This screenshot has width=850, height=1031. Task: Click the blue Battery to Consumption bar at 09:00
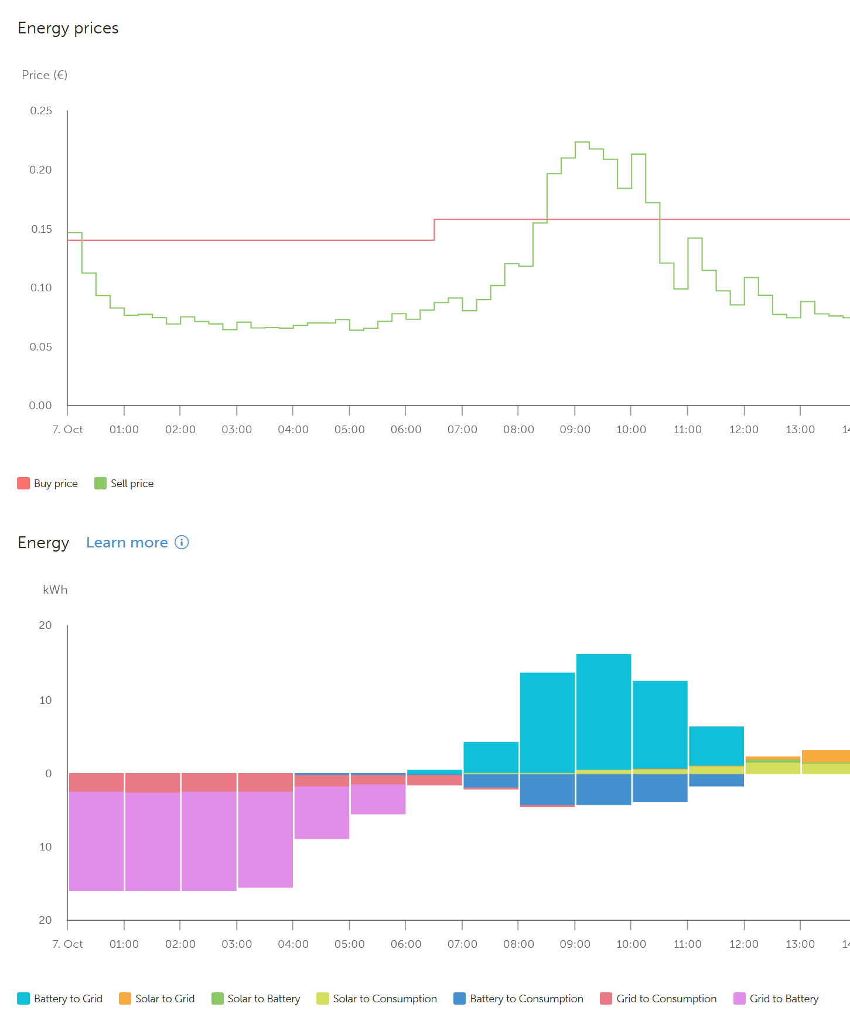pos(603,789)
